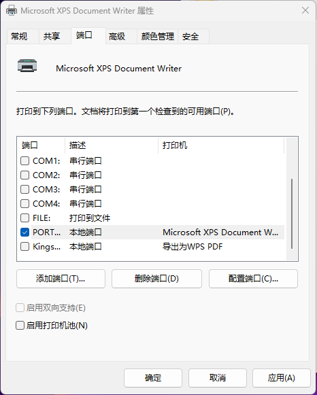This screenshot has height=395, width=317.
Task: Click the 应用(A) button
Action: 282,378
